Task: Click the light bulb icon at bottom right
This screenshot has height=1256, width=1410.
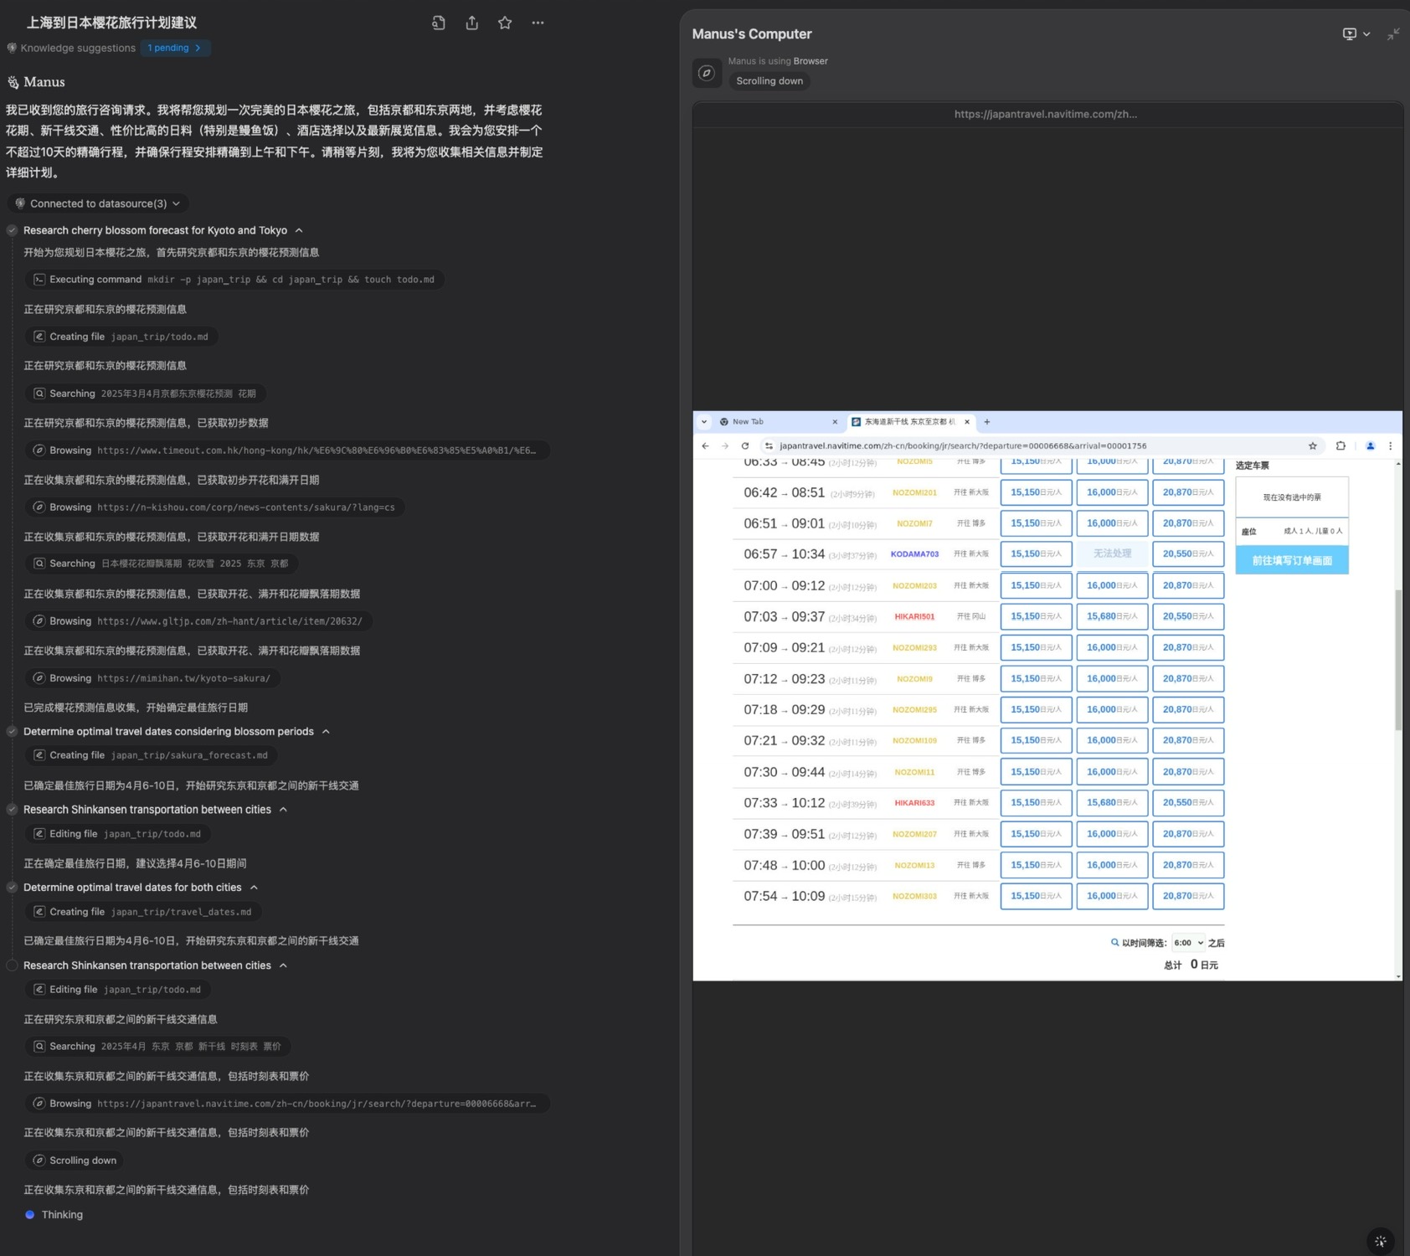Action: coord(1380,1241)
